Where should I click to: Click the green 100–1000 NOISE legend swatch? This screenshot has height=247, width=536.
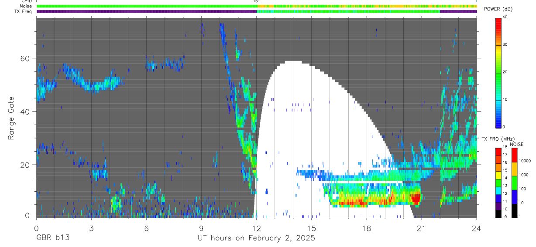(514, 183)
